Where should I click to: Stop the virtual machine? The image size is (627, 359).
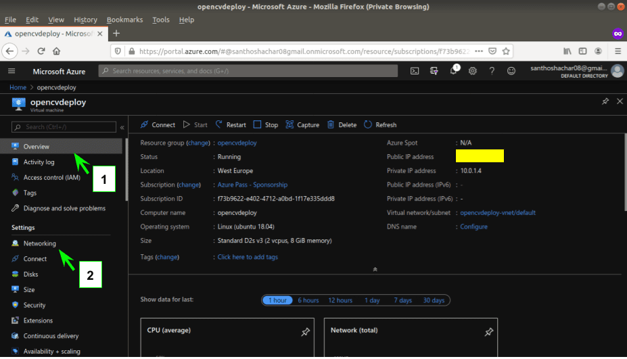click(266, 124)
